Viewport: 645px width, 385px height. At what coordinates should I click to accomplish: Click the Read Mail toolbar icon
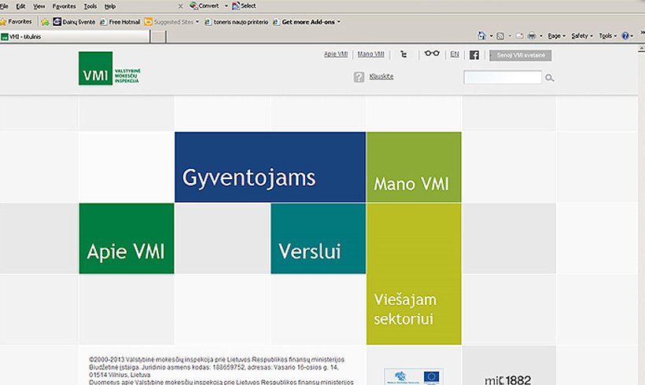pyautogui.click(x=519, y=36)
